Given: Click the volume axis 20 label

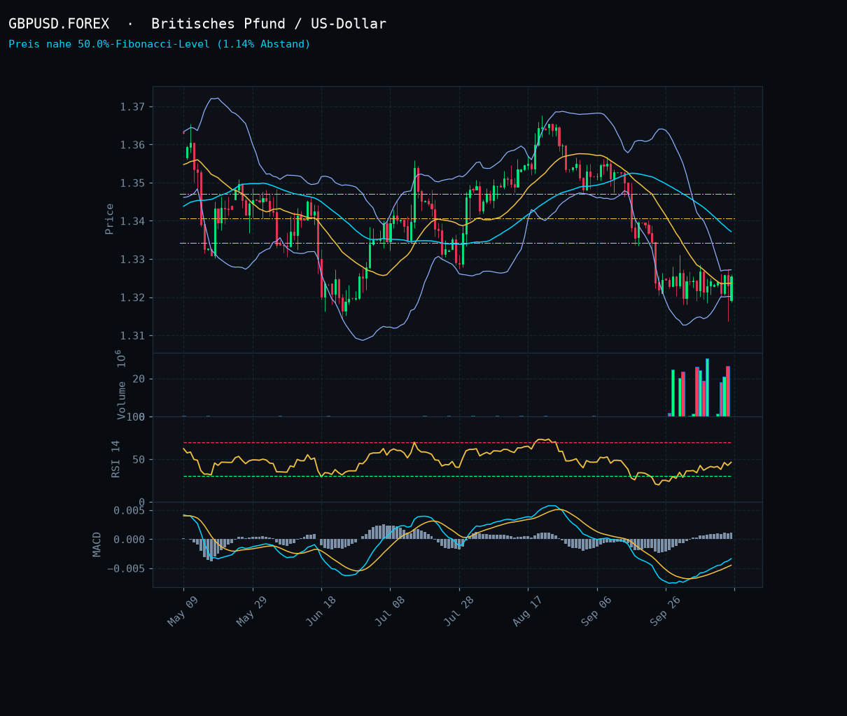Looking at the screenshot, I should tap(139, 379).
